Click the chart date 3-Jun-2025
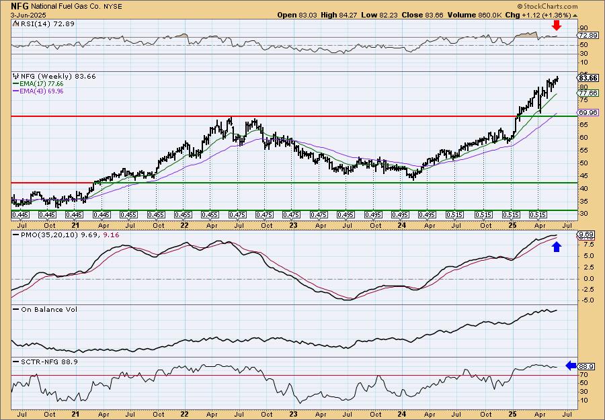 click(x=28, y=15)
